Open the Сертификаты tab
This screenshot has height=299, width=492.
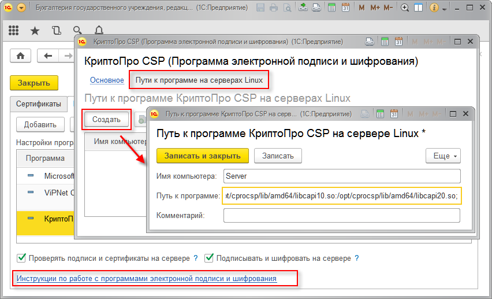(39, 104)
